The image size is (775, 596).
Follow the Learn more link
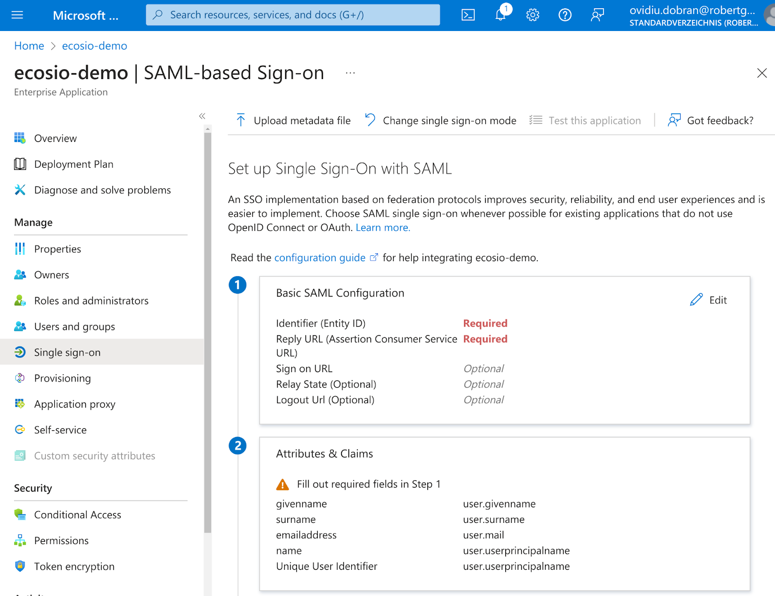tap(383, 227)
